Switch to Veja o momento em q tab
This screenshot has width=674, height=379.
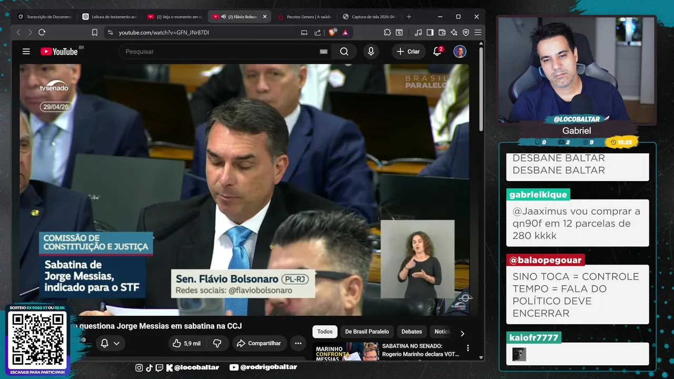coord(175,17)
